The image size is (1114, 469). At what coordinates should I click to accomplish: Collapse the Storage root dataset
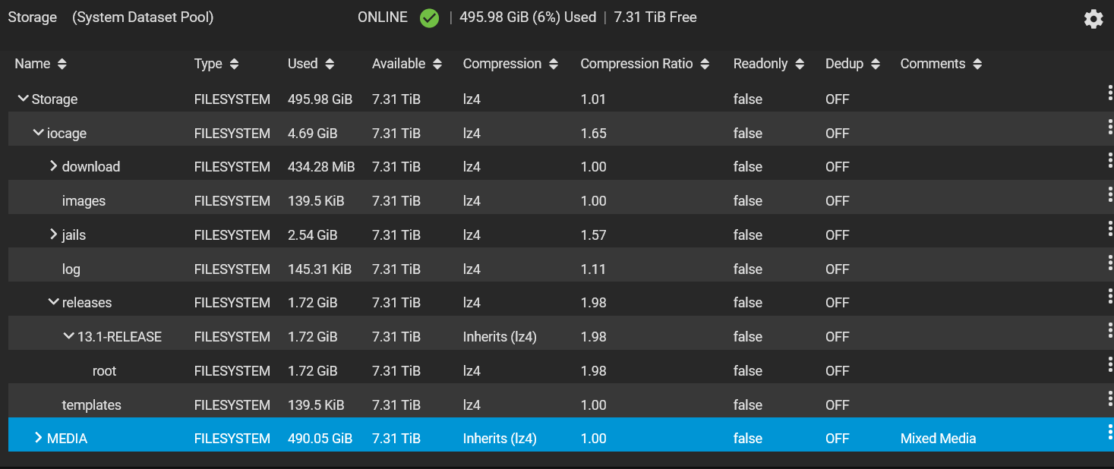point(23,99)
